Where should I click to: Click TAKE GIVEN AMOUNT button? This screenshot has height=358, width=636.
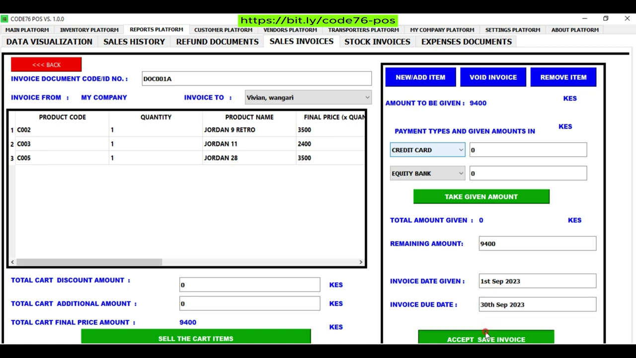pos(481,196)
